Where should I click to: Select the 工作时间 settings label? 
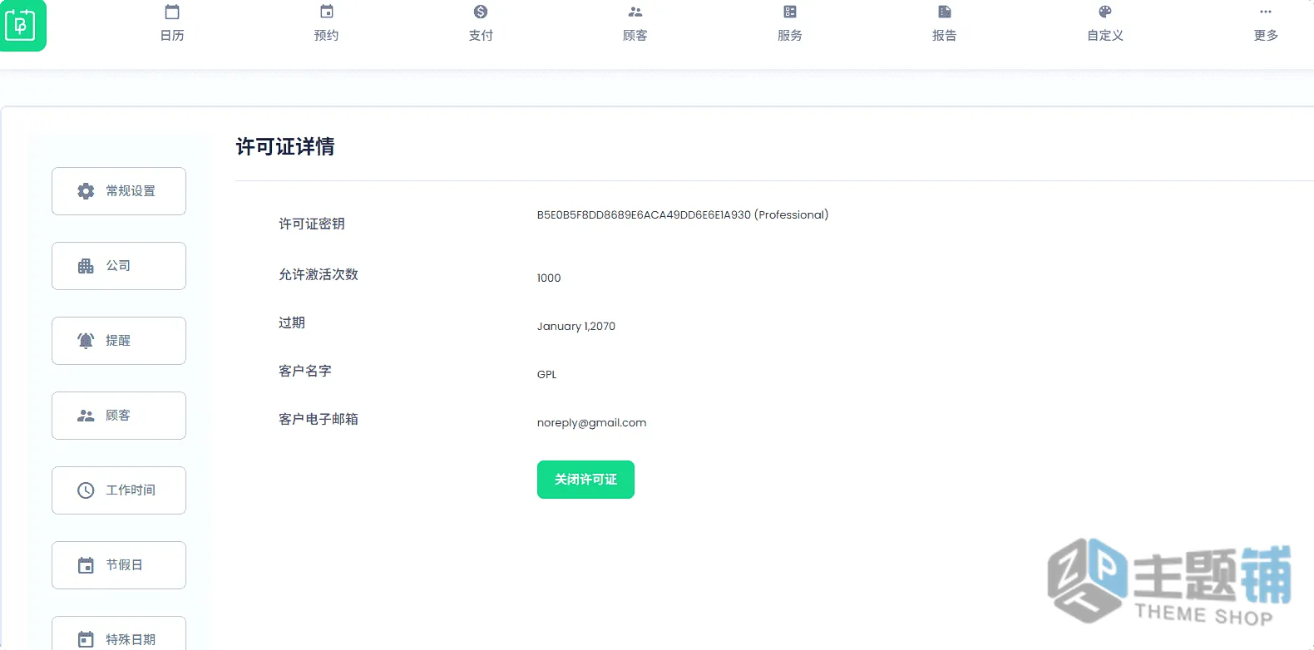(x=131, y=490)
